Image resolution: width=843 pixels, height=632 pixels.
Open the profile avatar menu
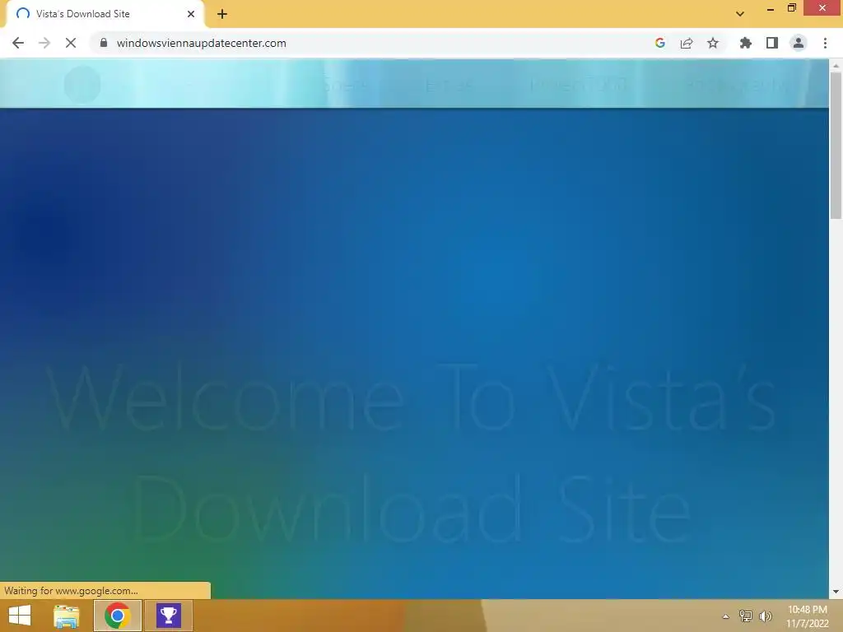[x=799, y=43]
